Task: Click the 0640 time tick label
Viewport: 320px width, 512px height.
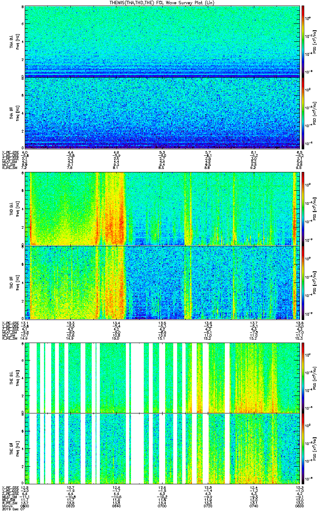Action: (116, 506)
